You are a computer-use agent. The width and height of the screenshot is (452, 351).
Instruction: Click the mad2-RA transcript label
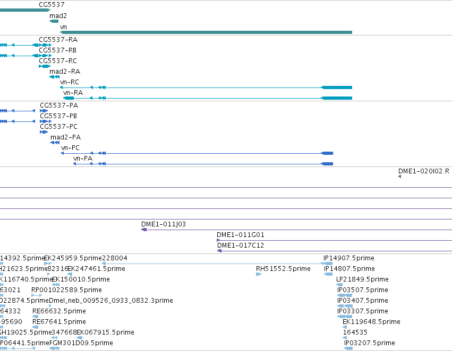coord(65,72)
